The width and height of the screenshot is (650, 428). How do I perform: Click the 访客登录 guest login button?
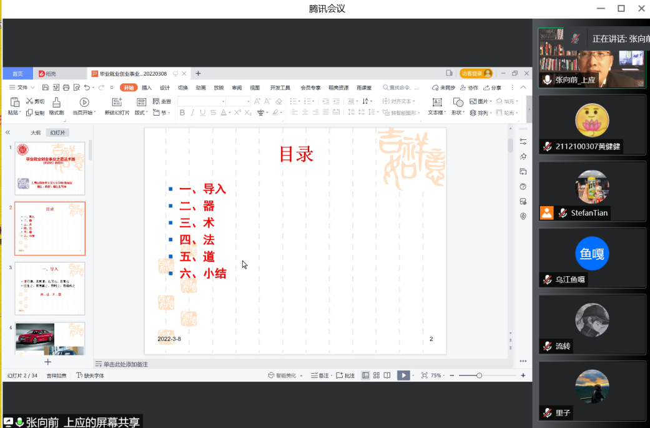(476, 74)
